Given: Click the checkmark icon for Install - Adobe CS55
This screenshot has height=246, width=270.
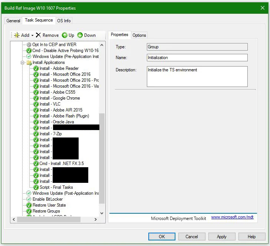Looking at the screenshot, I should click(36, 92).
